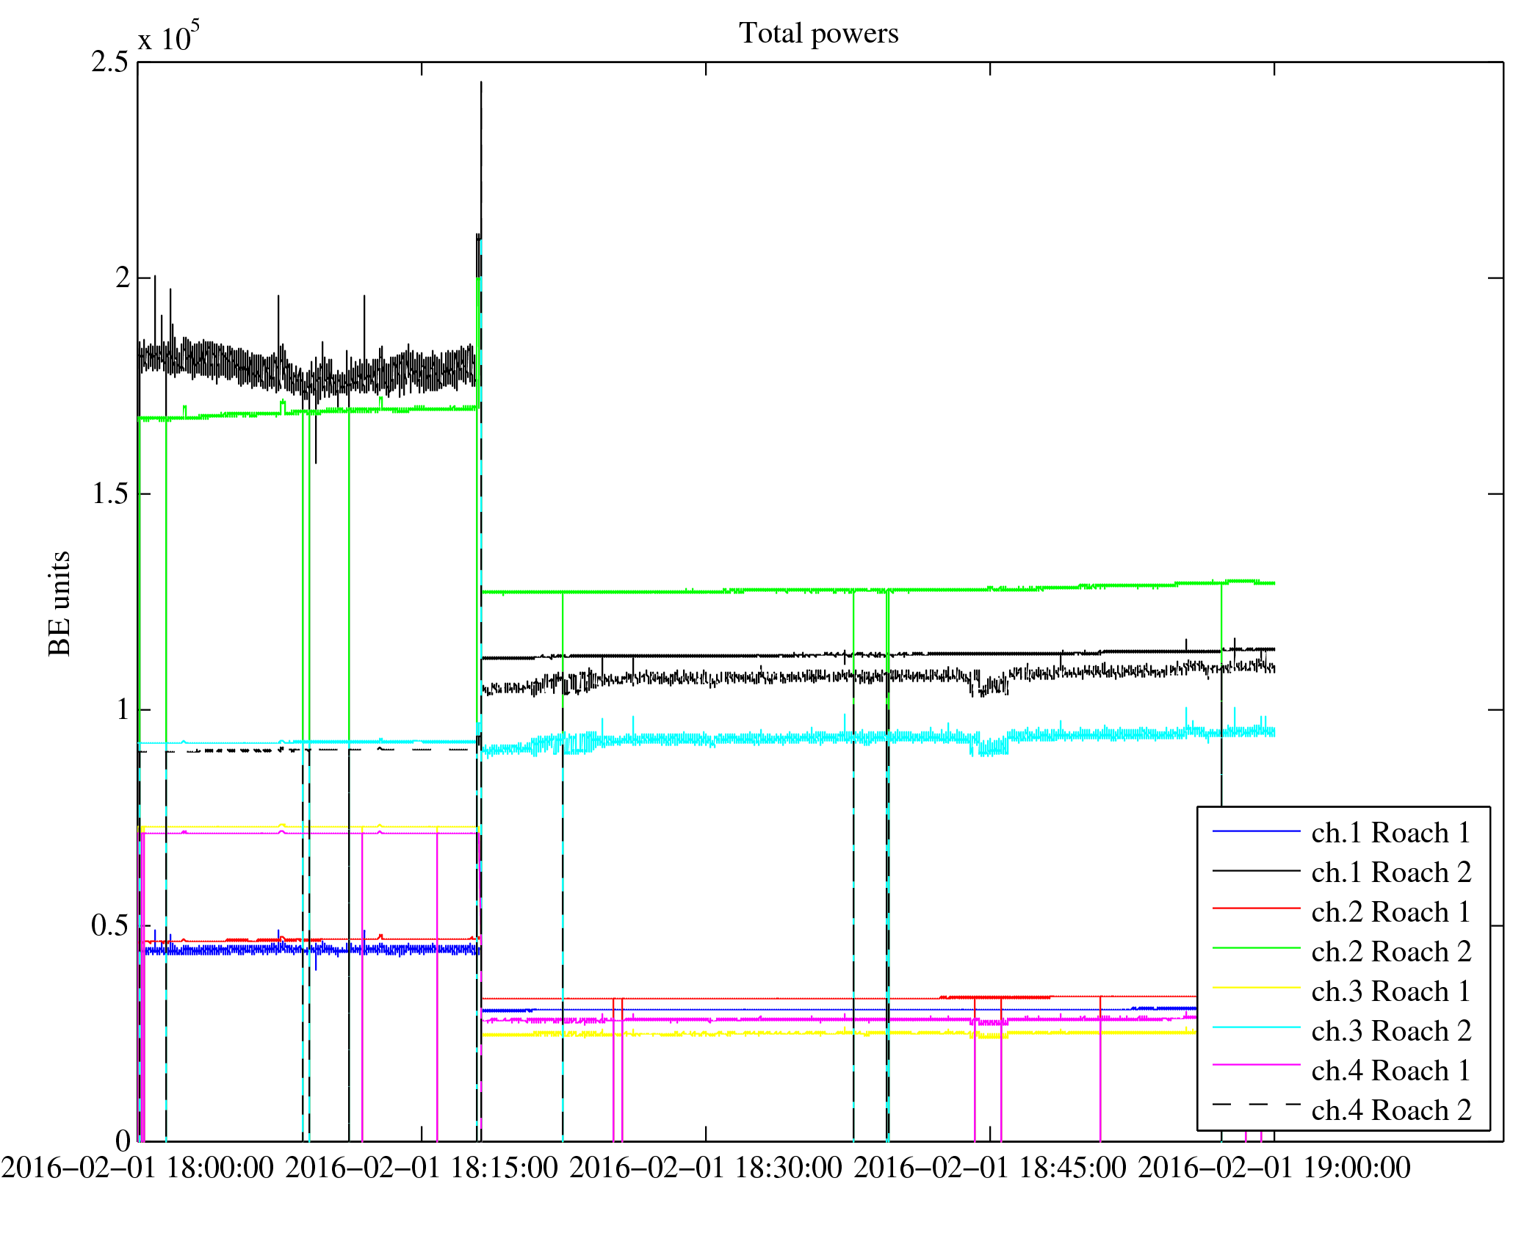This screenshot has height=1236, width=1524.
Task: Click the '2016-02-01 18:30:00' x-axis tick label
Action: coord(706,1168)
